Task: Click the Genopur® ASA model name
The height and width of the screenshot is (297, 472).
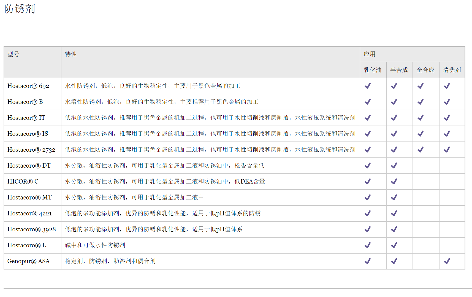Action: (x=28, y=261)
